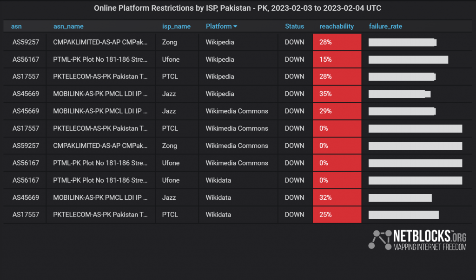Click PKTELECOM-AS-PK name in PTCL Wikipedia row

pyautogui.click(x=100, y=76)
